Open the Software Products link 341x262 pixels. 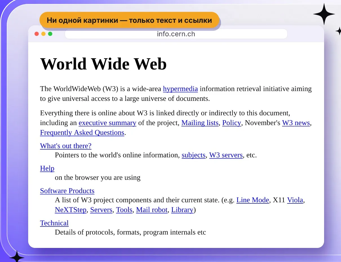point(67,191)
